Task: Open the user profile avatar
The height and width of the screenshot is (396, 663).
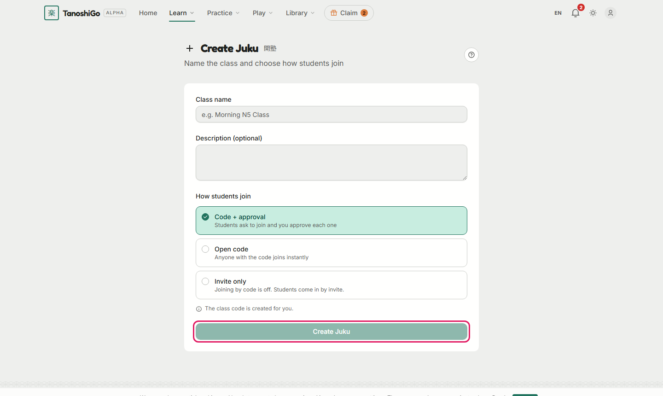Action: click(x=611, y=13)
